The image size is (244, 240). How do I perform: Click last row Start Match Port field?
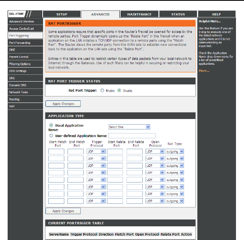pyautogui.click(x=56, y=201)
